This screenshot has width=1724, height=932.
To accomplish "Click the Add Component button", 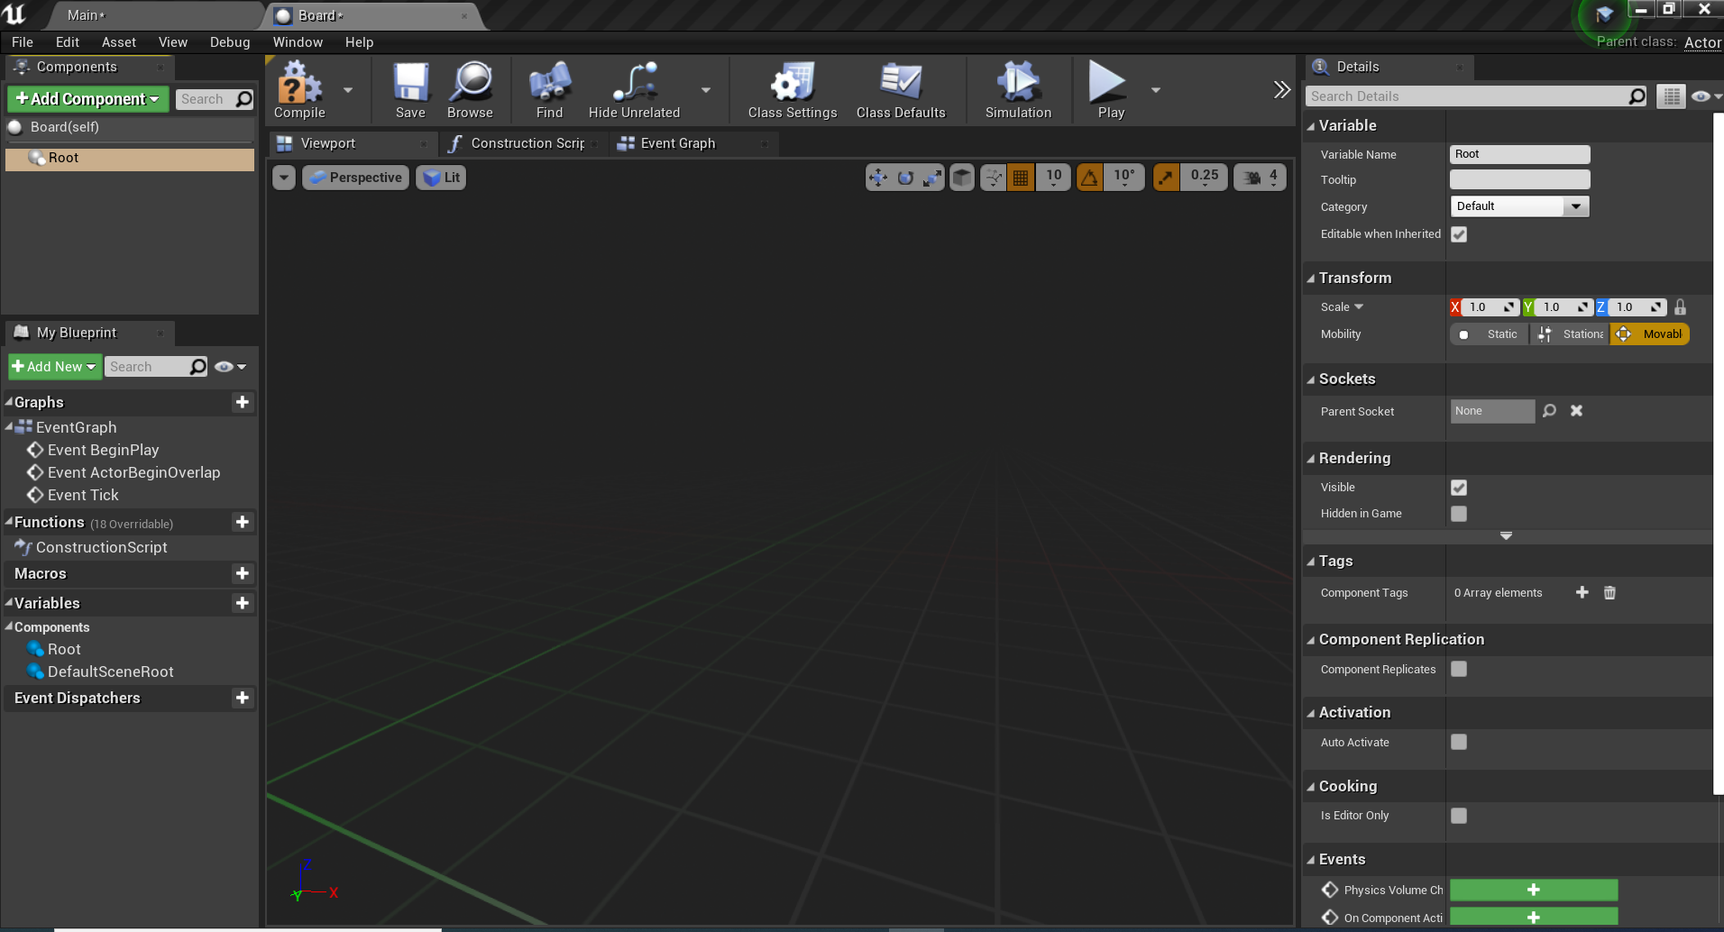I will (x=87, y=99).
